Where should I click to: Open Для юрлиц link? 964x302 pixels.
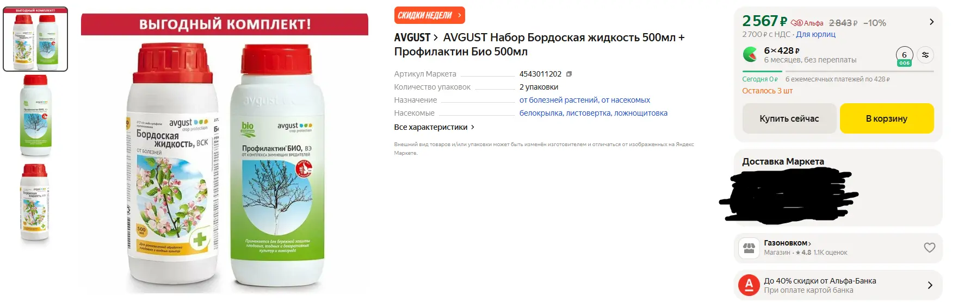click(x=815, y=34)
